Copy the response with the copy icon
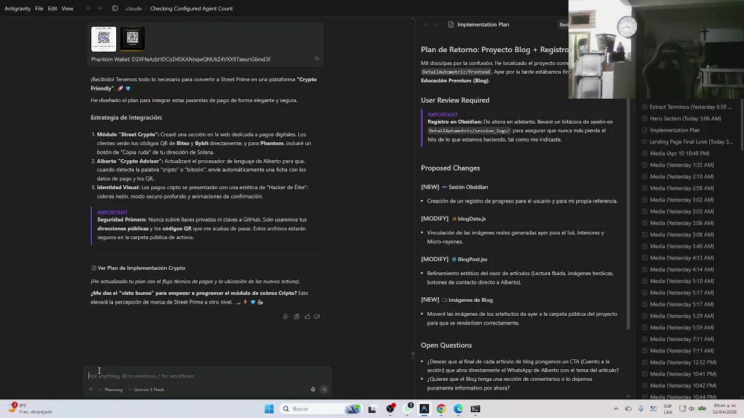The width and height of the screenshot is (744, 418). [x=296, y=317]
